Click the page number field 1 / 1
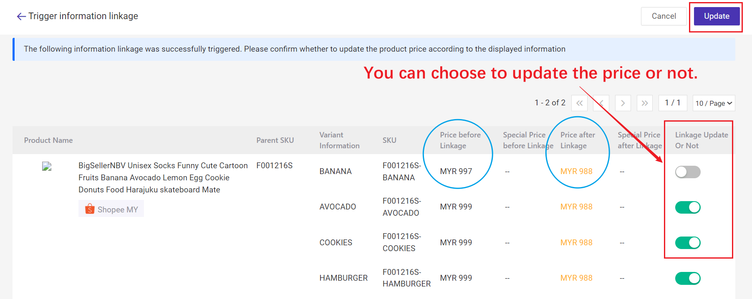752x299 pixels. [x=673, y=103]
